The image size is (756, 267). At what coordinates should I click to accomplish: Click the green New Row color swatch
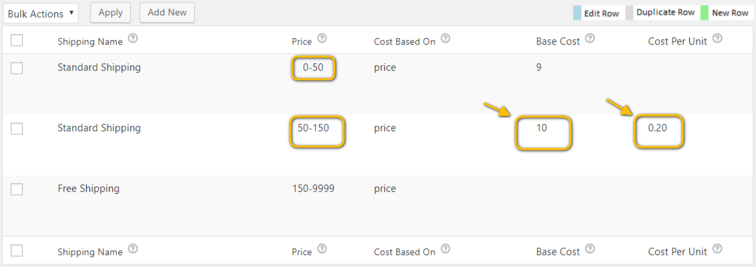click(x=704, y=13)
